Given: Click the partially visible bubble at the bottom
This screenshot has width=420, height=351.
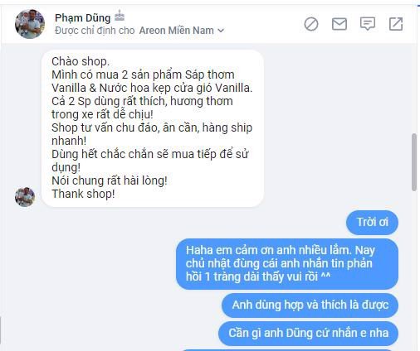Looking at the screenshot, I should coord(289,350).
